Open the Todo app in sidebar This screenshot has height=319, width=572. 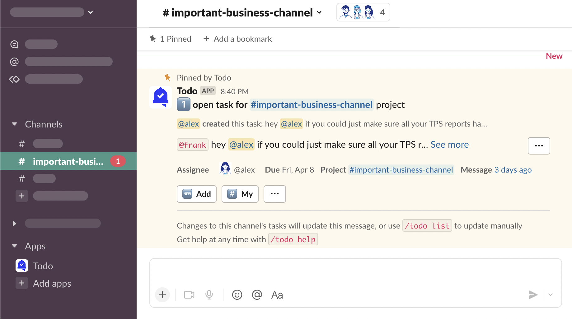[x=43, y=266]
